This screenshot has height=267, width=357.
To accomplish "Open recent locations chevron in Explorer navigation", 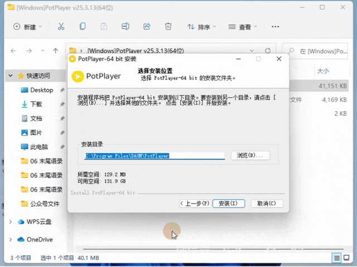I will [42, 51].
